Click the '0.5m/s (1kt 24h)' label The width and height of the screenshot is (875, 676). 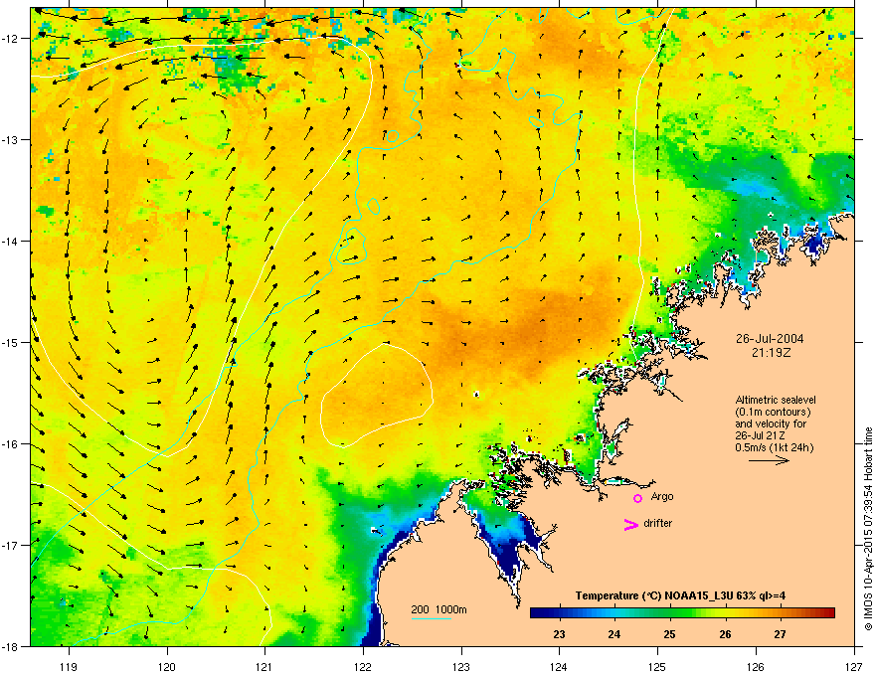tap(774, 447)
